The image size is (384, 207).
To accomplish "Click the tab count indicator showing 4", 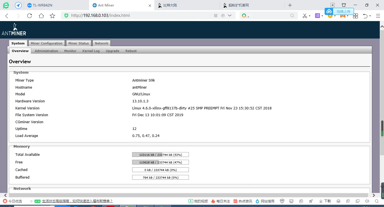I will coord(333,5).
